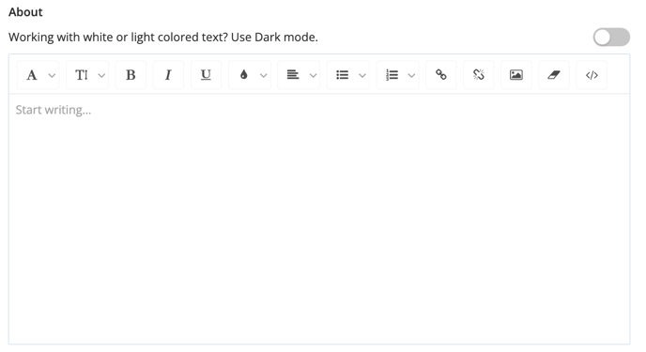Open the HTML code view icon

pyautogui.click(x=592, y=75)
